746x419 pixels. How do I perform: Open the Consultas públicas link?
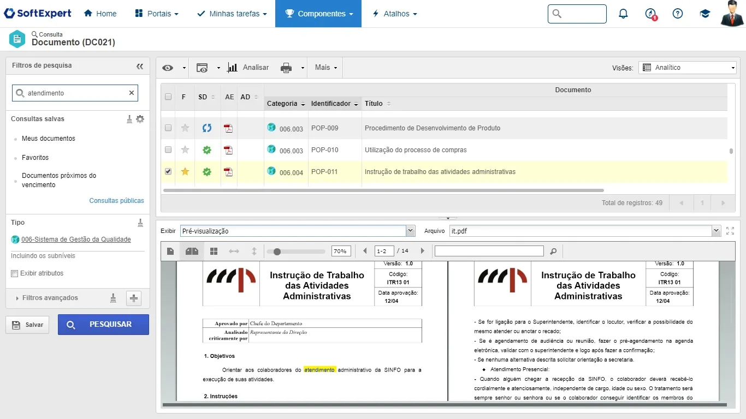click(x=116, y=201)
